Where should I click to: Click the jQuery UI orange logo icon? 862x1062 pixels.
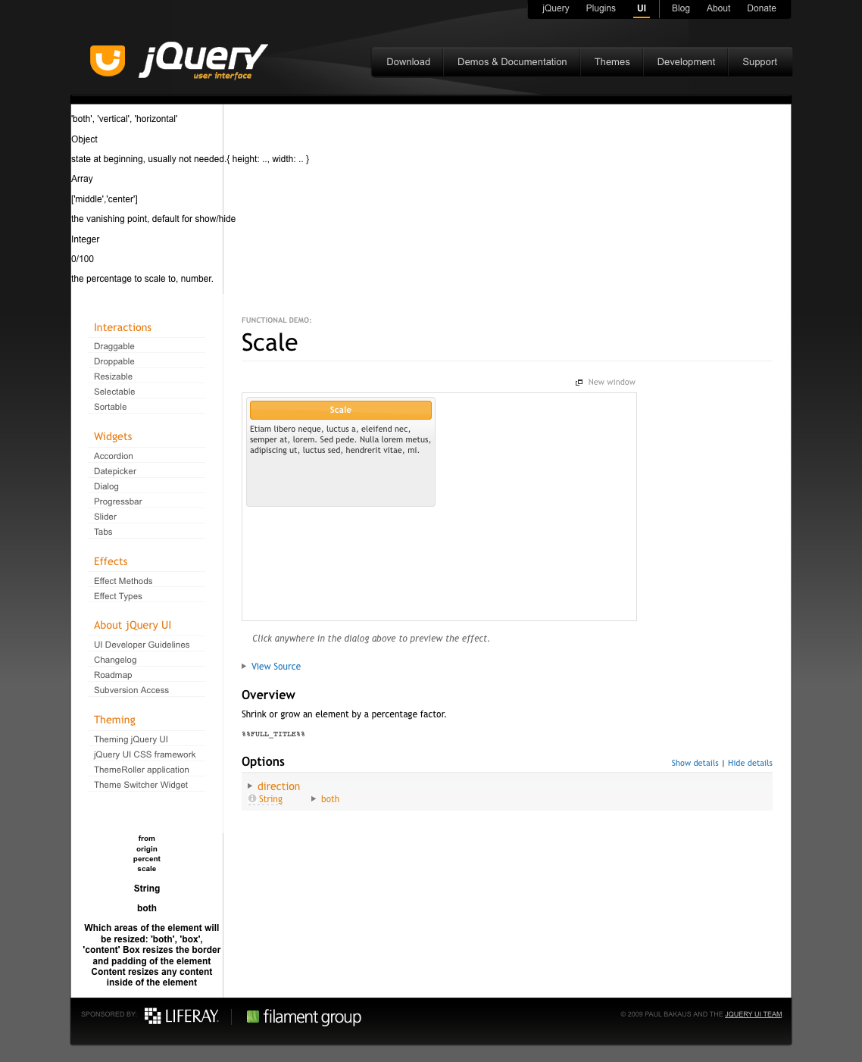click(108, 61)
